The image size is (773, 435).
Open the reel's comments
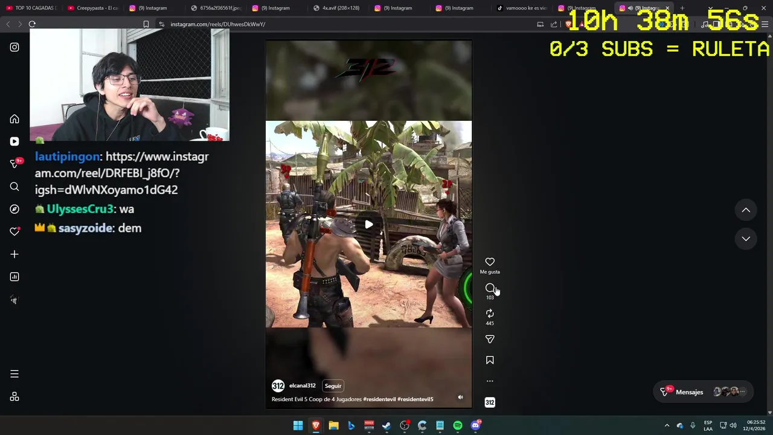(x=490, y=288)
